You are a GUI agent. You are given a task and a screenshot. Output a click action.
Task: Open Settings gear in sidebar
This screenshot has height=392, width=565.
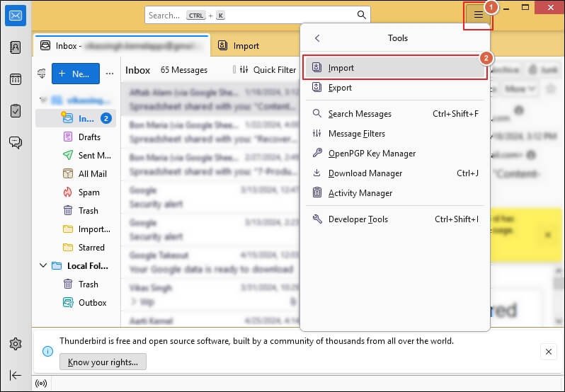[16, 344]
